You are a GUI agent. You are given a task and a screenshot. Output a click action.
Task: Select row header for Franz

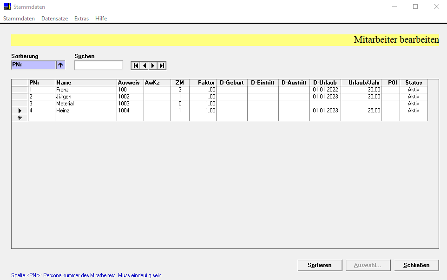pyautogui.click(x=20, y=90)
